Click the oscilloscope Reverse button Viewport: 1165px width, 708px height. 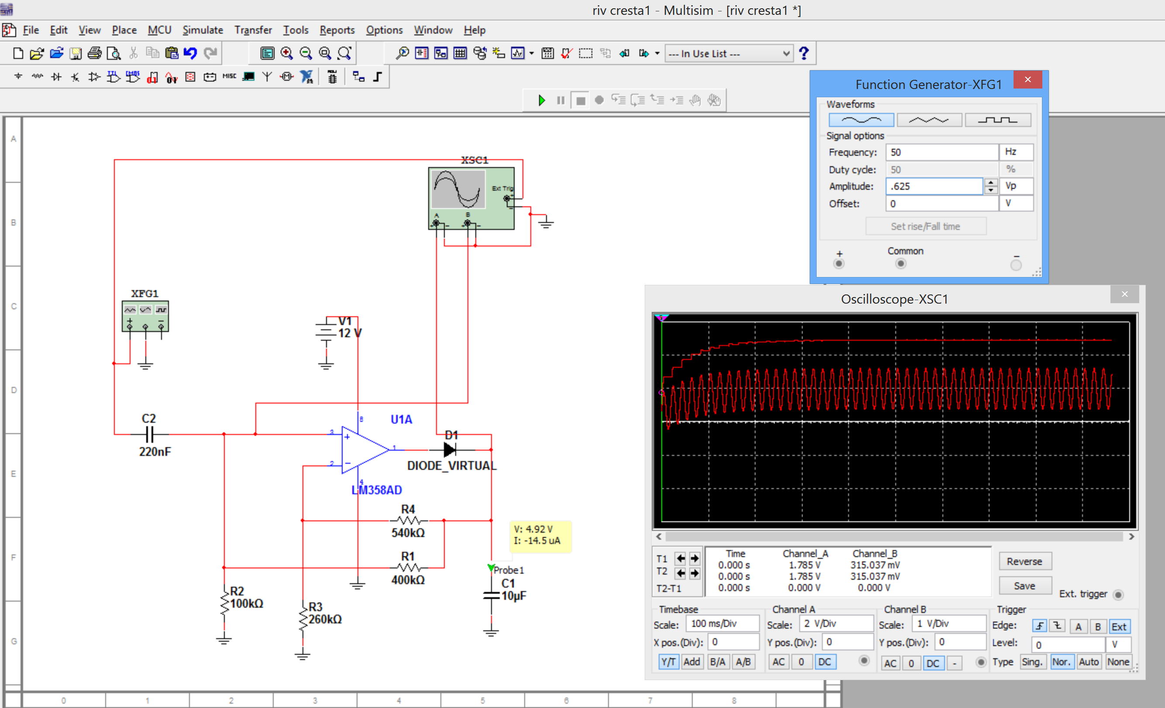click(x=1024, y=561)
